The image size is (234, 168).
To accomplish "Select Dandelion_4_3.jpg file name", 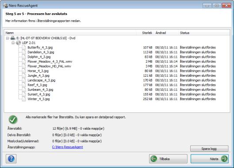I will [41, 52].
